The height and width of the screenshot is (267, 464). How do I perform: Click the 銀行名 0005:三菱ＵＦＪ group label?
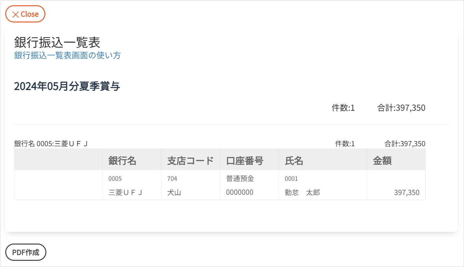[51, 144]
